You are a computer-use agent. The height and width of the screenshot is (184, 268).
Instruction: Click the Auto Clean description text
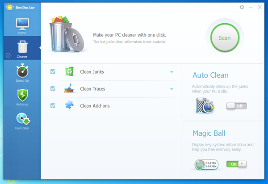pos(220,89)
